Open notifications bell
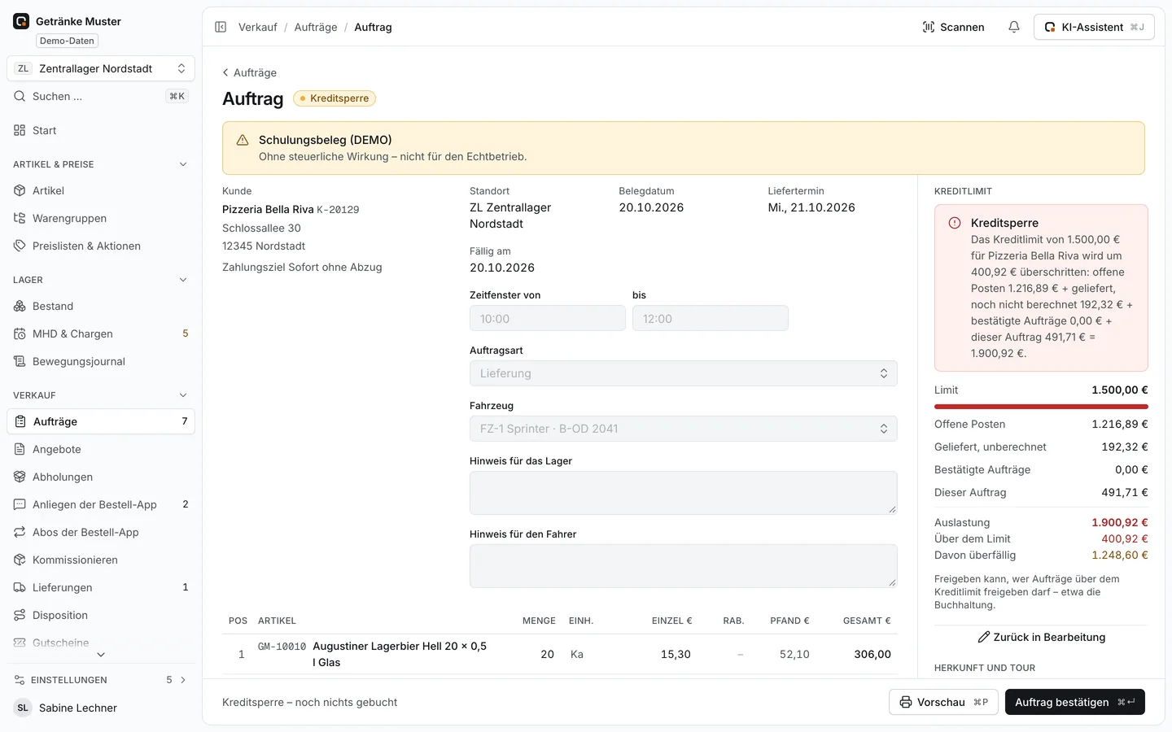Screen dimensions: 1172x732 (1014, 27)
